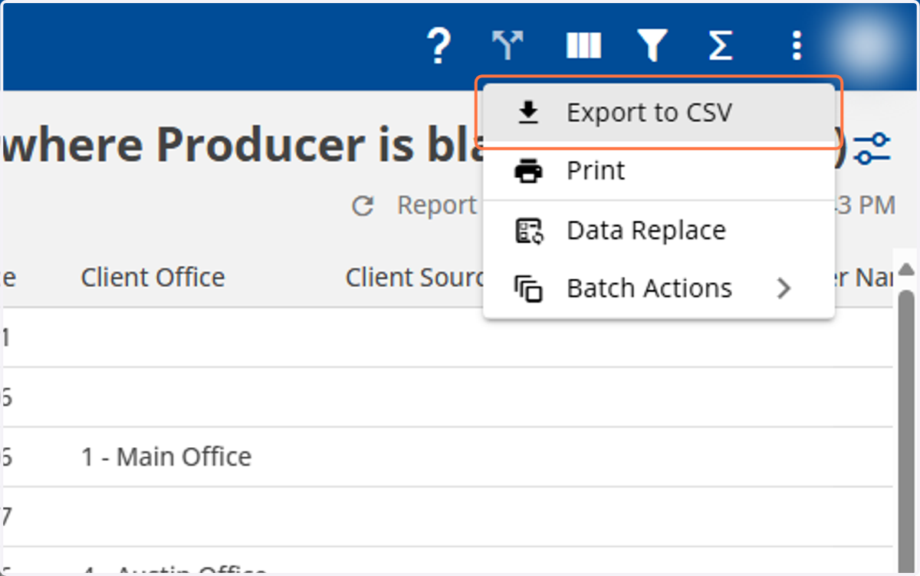Click the download icon beside Export to CSV

pos(528,114)
